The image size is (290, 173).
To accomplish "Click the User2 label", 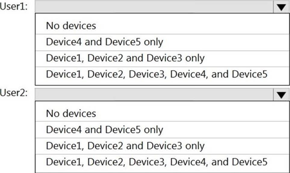I will pos(14,93).
